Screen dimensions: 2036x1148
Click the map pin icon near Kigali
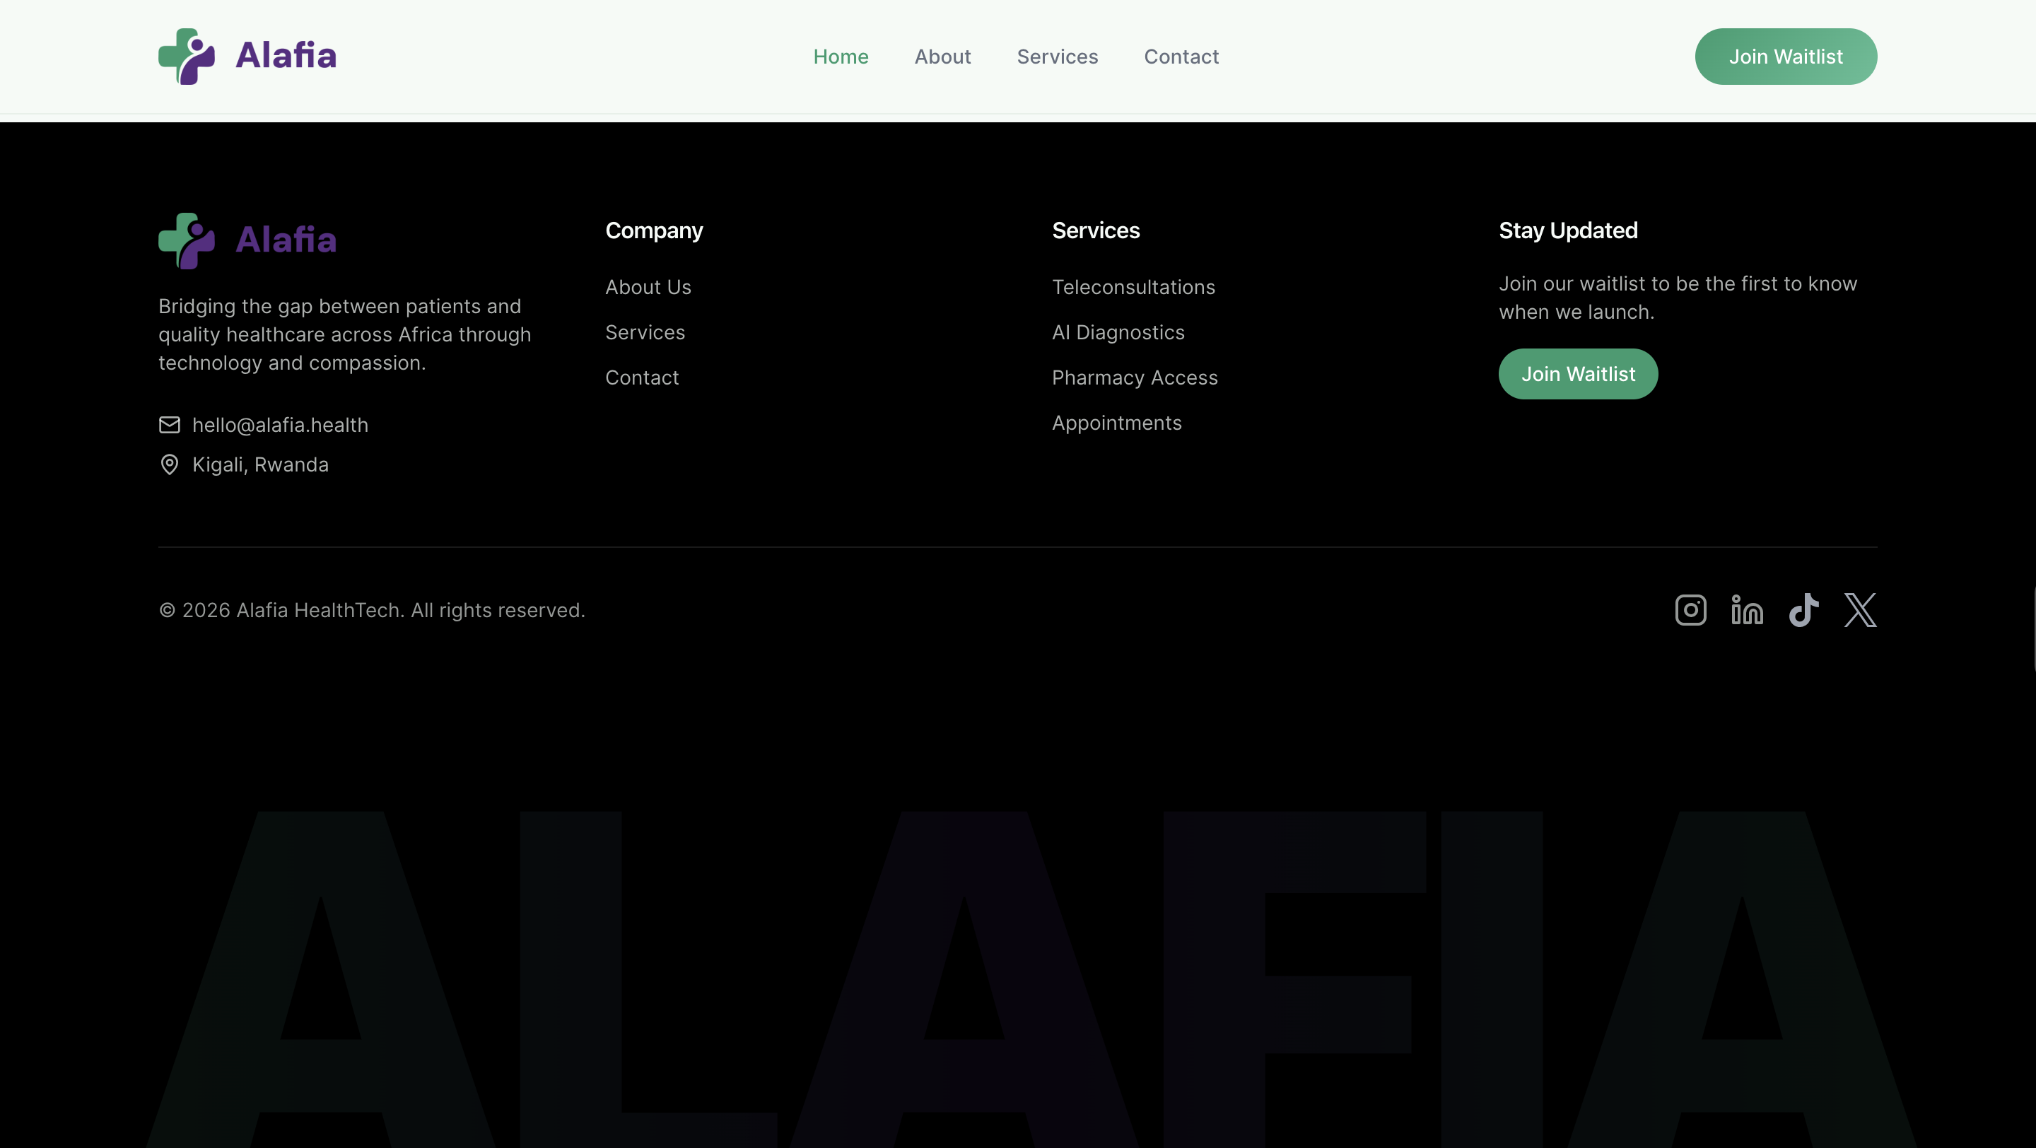[x=169, y=464]
